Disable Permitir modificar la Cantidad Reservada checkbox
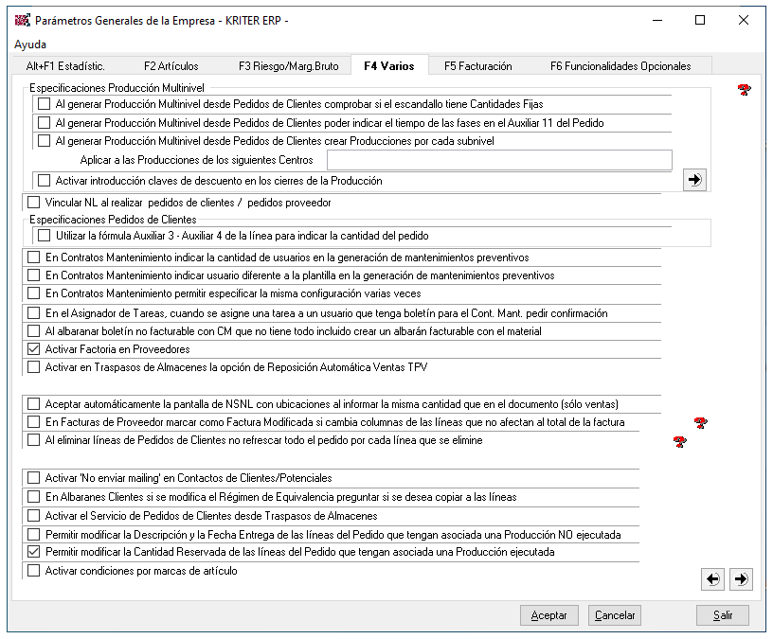The width and height of the screenshot is (773, 639). click(x=35, y=552)
